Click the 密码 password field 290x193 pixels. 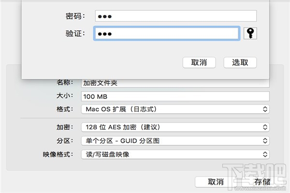pos(176,16)
